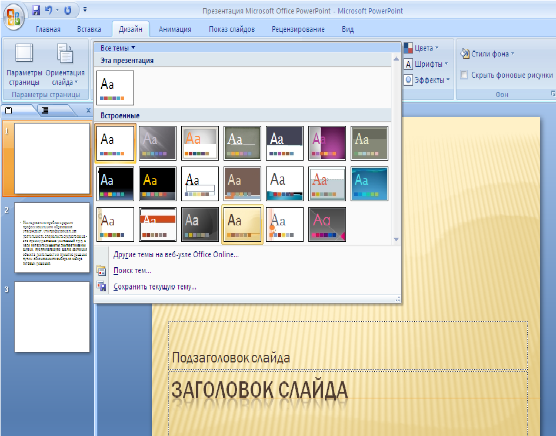Viewport: 556px width, 436px height.
Task: Expand the Все темы filter dropdown
Action: point(118,48)
